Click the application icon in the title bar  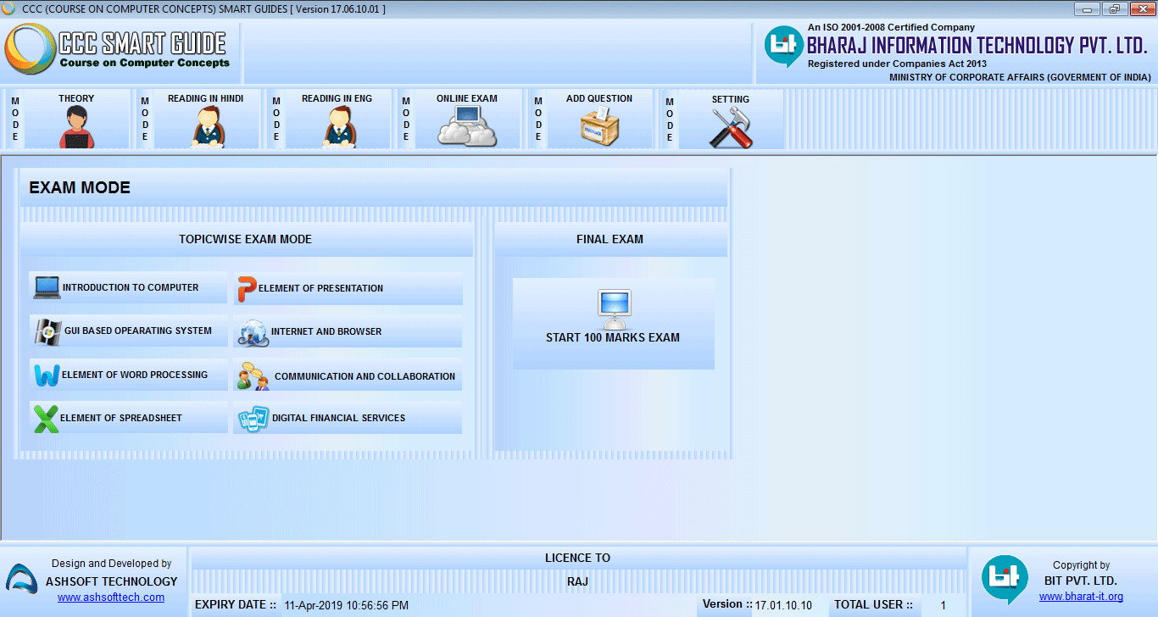pyautogui.click(x=10, y=8)
